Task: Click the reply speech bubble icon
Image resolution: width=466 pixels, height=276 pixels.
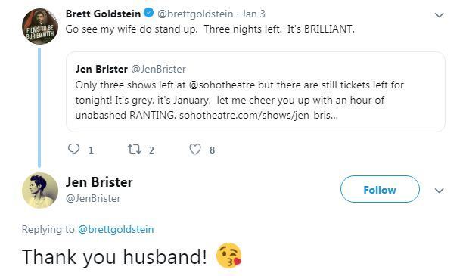Action: (73, 149)
